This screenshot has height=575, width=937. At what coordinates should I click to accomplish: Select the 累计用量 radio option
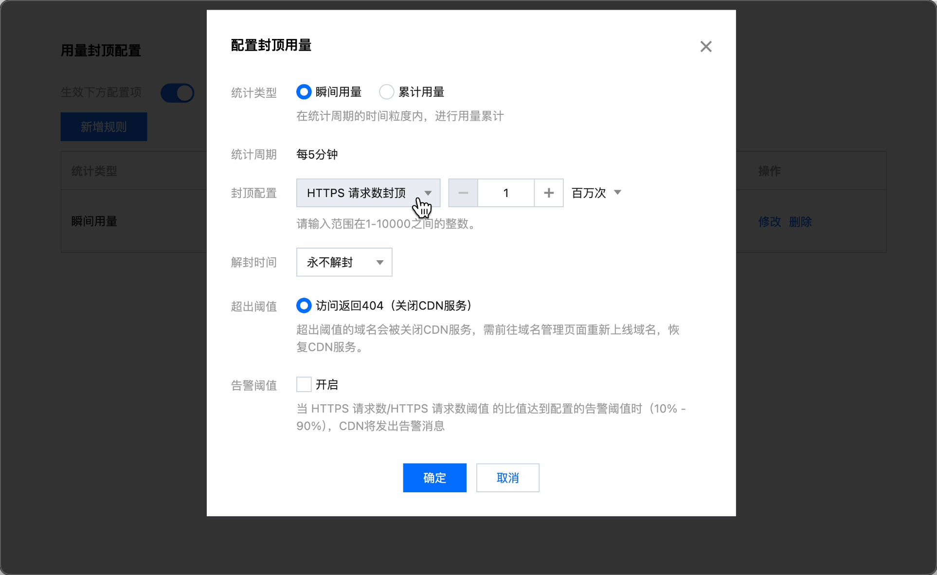pyautogui.click(x=387, y=92)
